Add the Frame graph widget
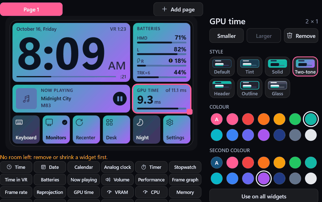 point(185,179)
